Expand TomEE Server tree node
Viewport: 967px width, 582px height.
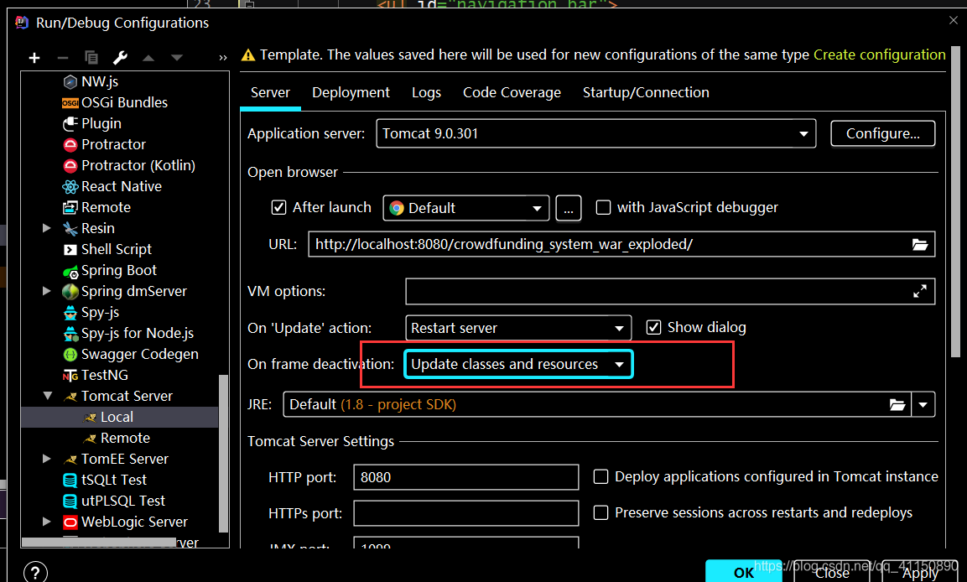pos(47,459)
